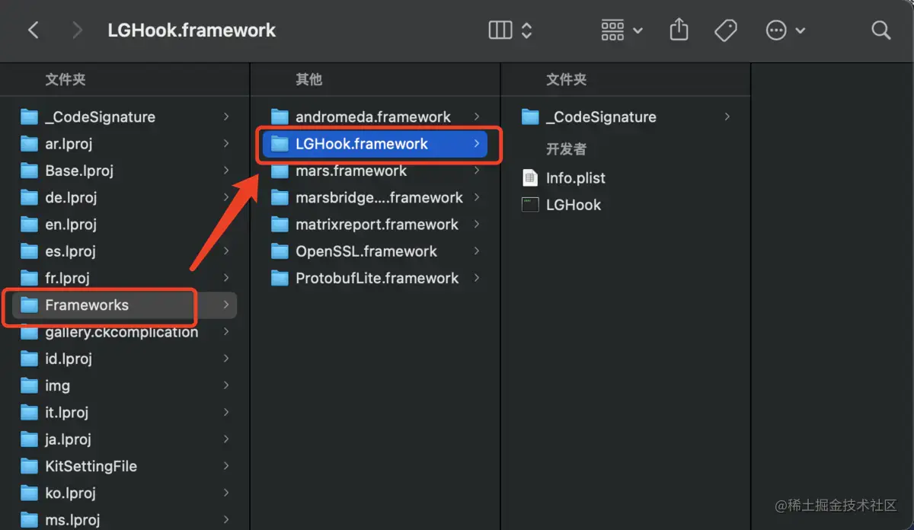Click the 其他 header in middle column
Image resolution: width=914 pixels, height=530 pixels.
click(309, 79)
